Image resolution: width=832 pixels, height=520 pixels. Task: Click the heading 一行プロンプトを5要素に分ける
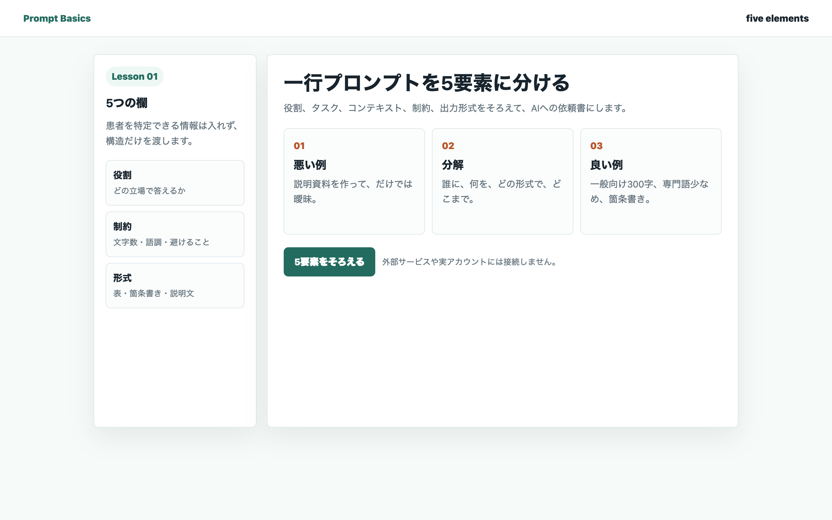(x=427, y=83)
